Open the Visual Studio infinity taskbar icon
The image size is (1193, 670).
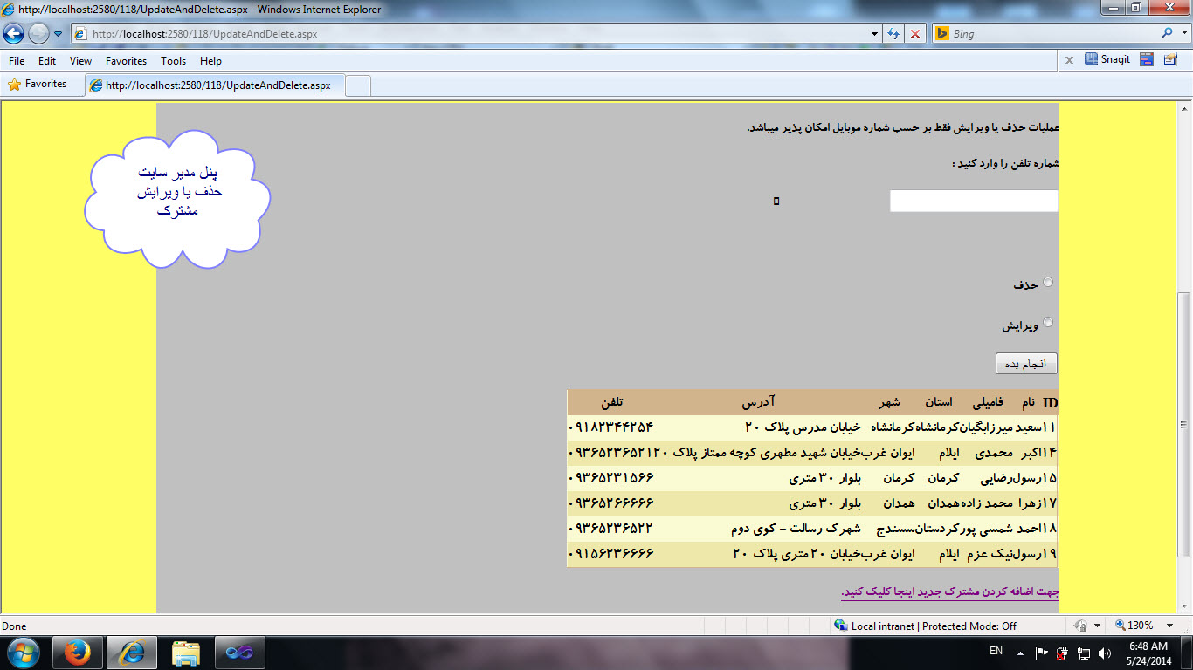(240, 653)
